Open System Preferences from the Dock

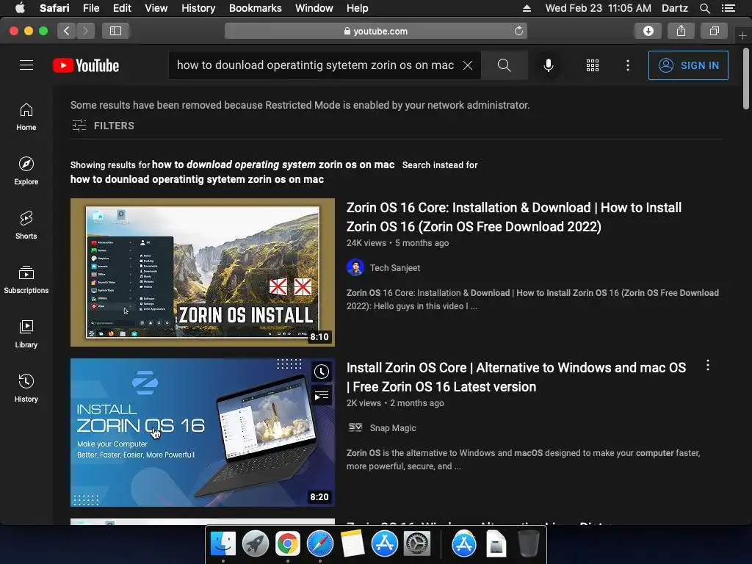[x=417, y=544]
